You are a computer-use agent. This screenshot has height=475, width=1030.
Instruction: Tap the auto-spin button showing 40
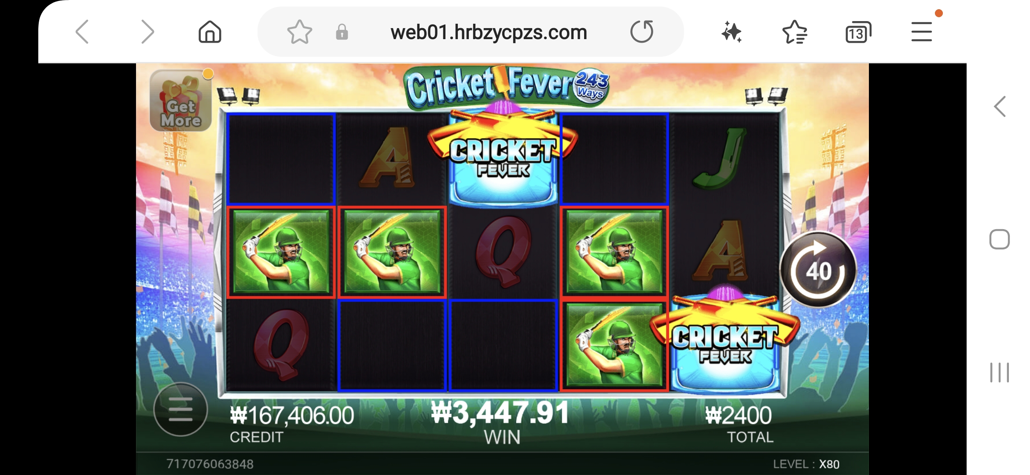[818, 270]
